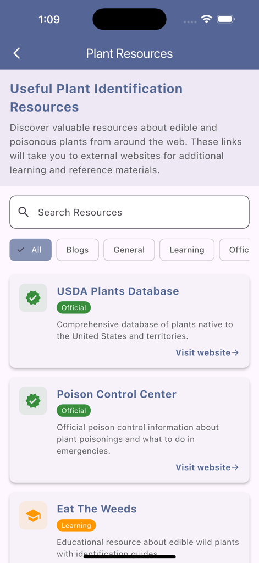The height and width of the screenshot is (563, 259).
Task: Select the All filter chip
Action: [x=31, y=250]
